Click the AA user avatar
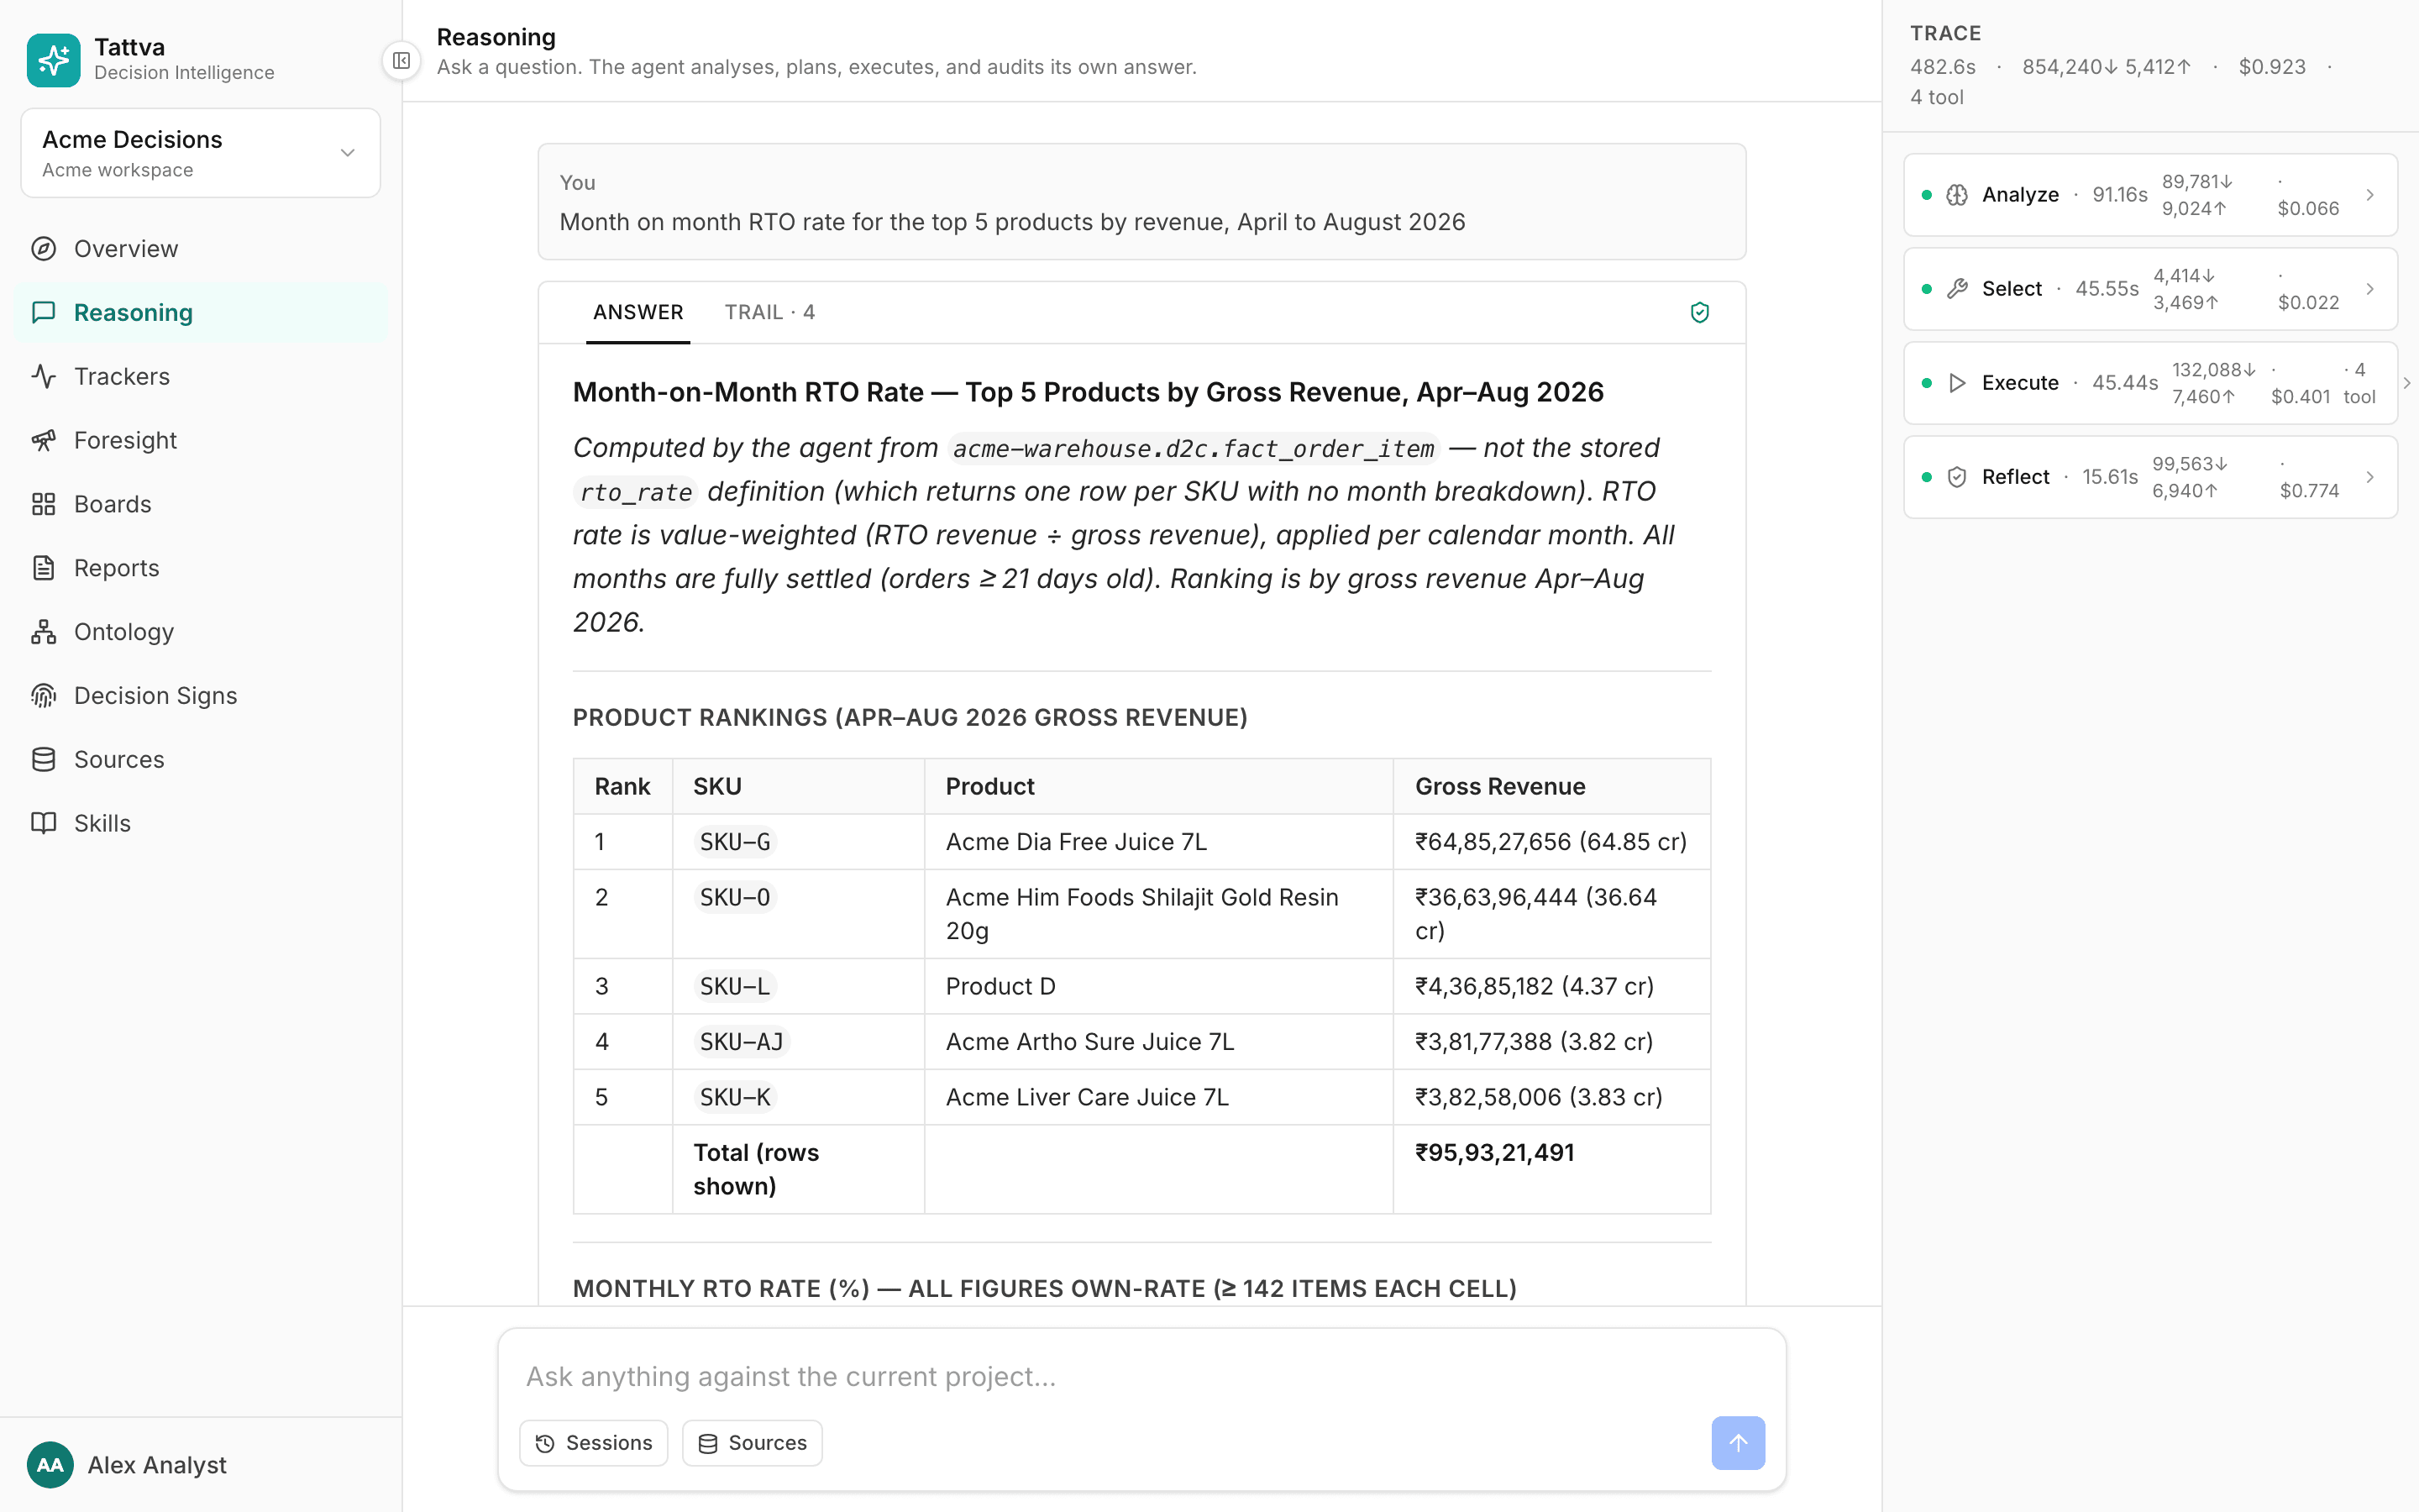Viewport: 2419px width, 1512px height. click(x=50, y=1465)
